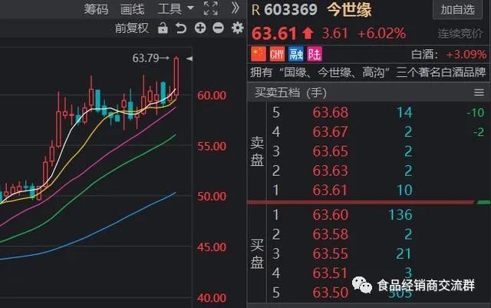This screenshot has height=308, width=491.
Task: Click the small triangle marker beside chart
Action: point(189,58)
